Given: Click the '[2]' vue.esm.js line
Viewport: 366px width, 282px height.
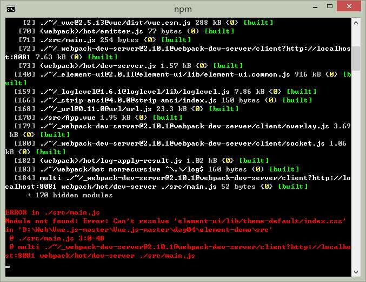Looking at the screenshot, I should pos(148,23).
